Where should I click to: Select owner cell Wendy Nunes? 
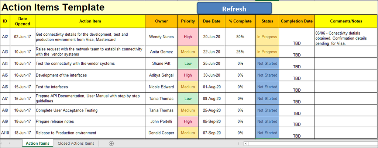click(161, 37)
